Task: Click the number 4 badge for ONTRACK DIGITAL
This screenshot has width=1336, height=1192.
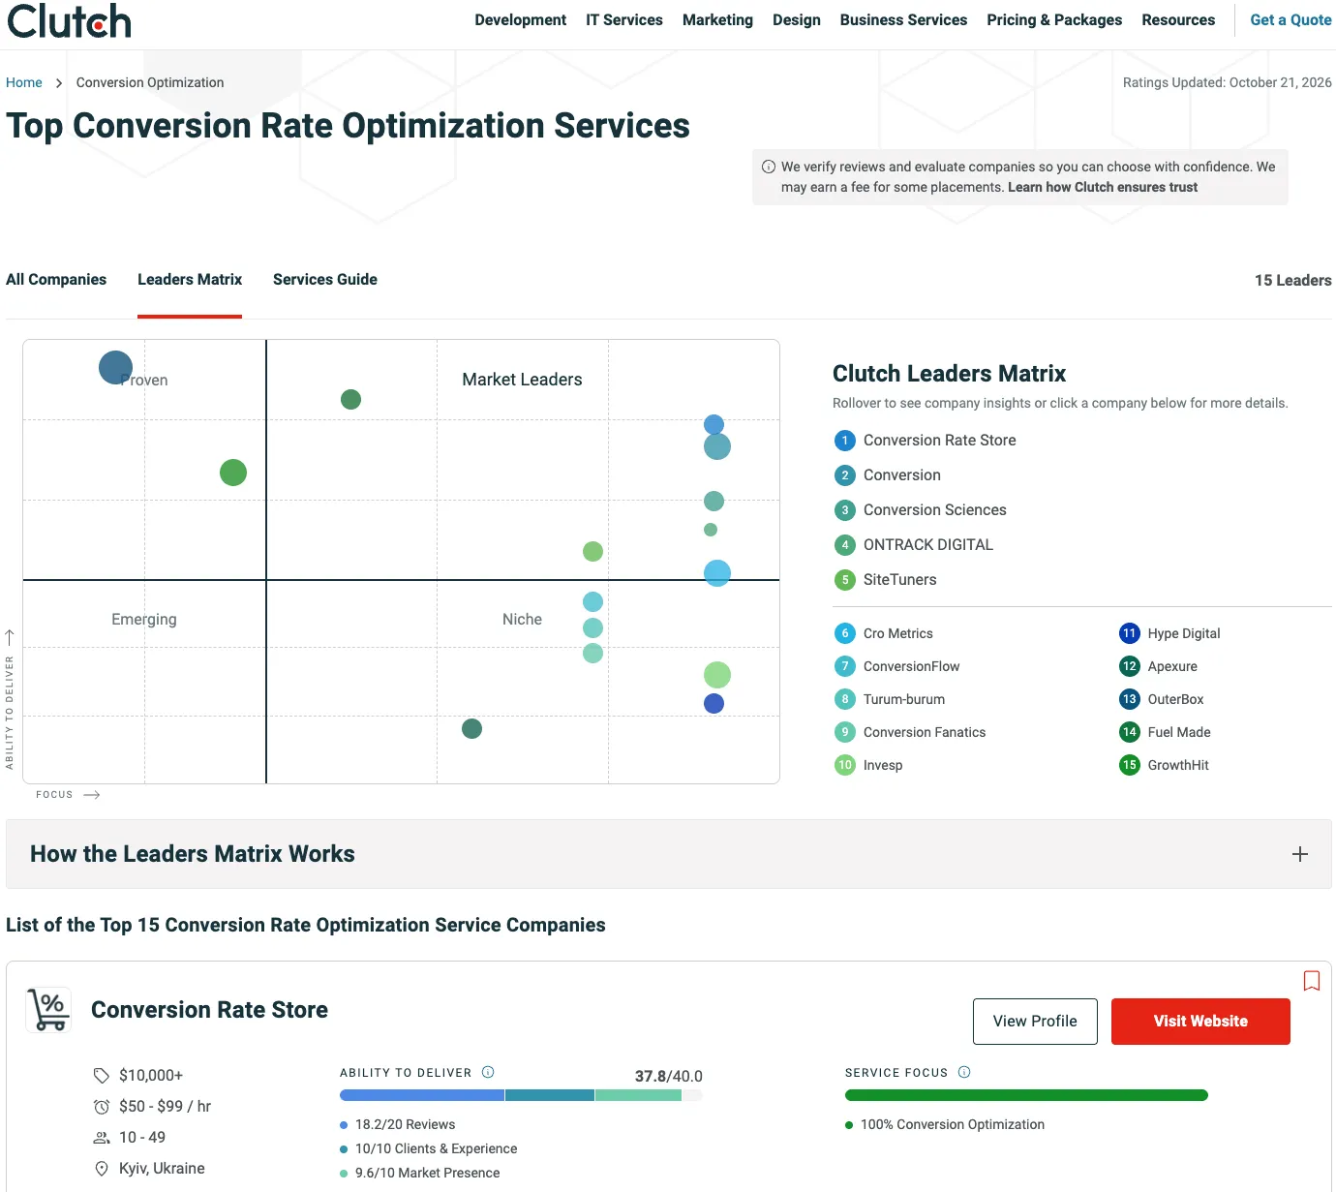Action: click(845, 545)
